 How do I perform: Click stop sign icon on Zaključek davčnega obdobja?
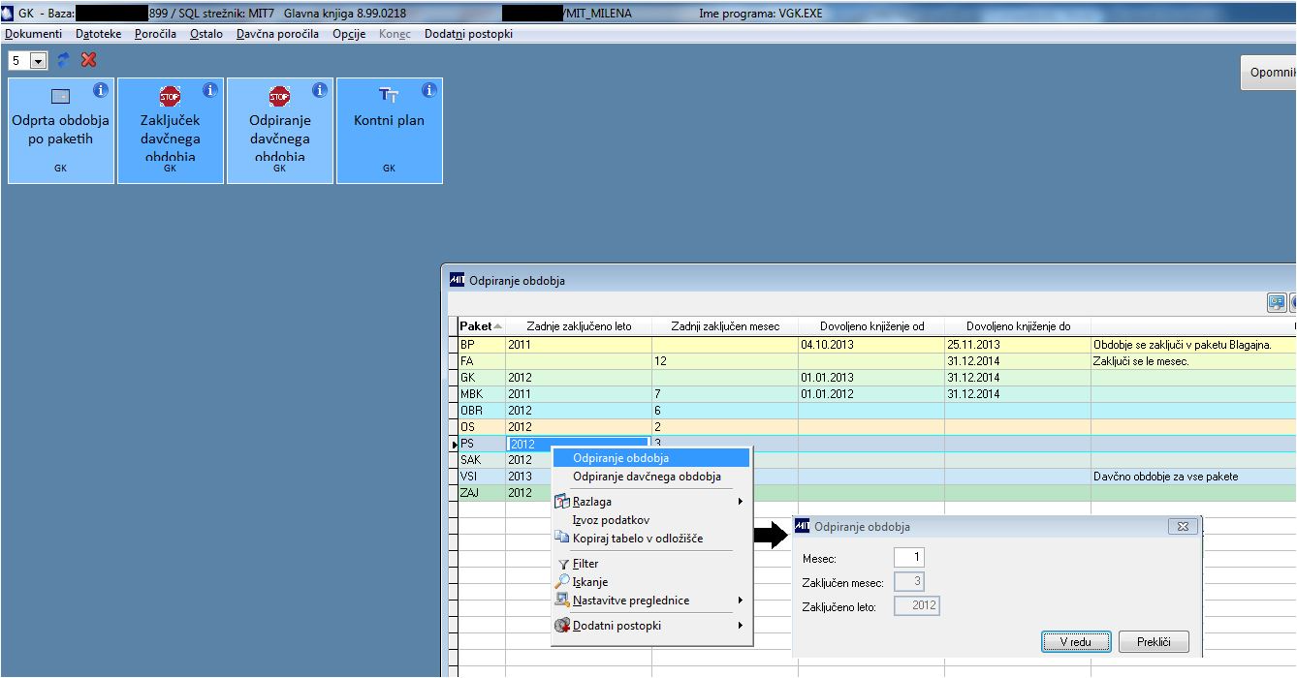pos(170,96)
